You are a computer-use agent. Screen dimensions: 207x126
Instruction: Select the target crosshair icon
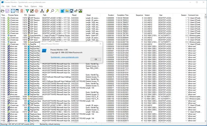[36, 11]
